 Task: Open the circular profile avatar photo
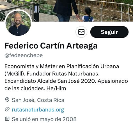click(x=18, y=23)
